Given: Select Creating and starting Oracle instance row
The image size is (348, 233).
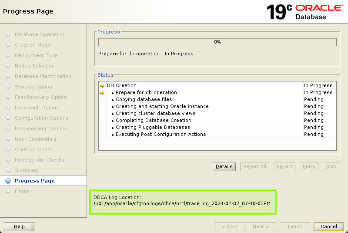Looking at the screenshot, I should pyautogui.click(x=217, y=106).
